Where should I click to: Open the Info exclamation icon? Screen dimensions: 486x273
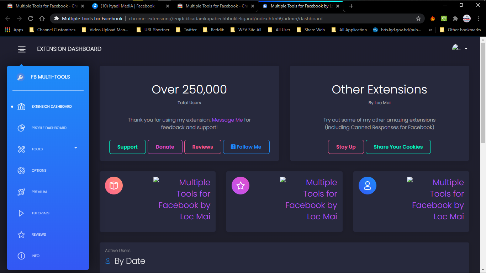(x=21, y=256)
